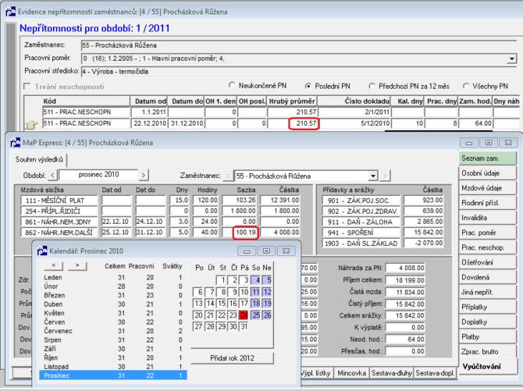Viewport: 523px width, 391px height.
Task: Open the Příplatky section
Action: tap(487, 307)
